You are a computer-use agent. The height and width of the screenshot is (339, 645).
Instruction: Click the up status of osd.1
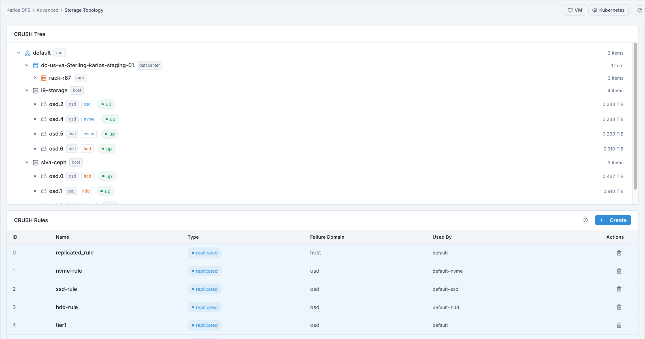click(x=105, y=191)
